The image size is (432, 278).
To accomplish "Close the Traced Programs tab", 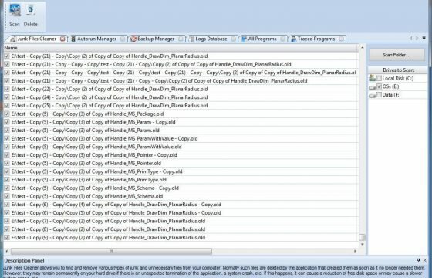I will 341,39.
